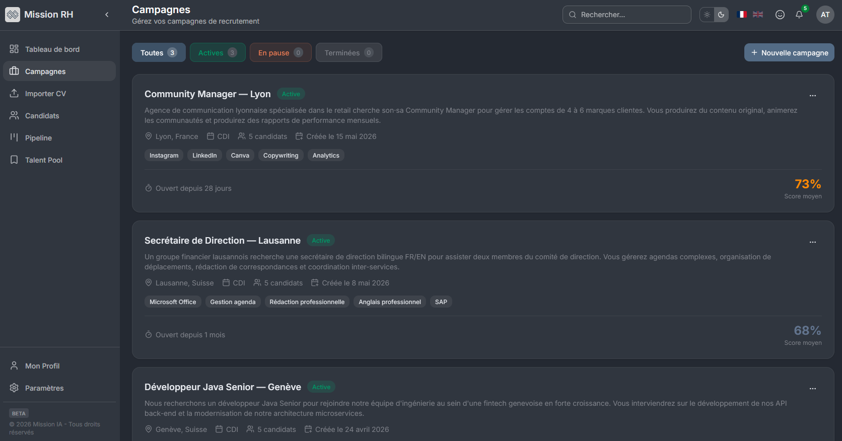Open Paramètres settings
This screenshot has width=842, height=441.
59,388
